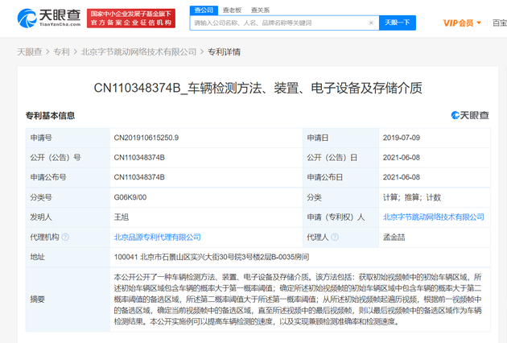The width and height of the screenshot is (507, 343).
Task: Select the 查公司 search tab
Action: [204, 10]
